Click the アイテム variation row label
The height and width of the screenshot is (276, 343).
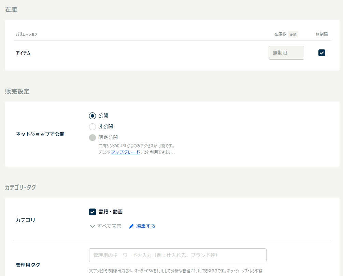point(23,53)
